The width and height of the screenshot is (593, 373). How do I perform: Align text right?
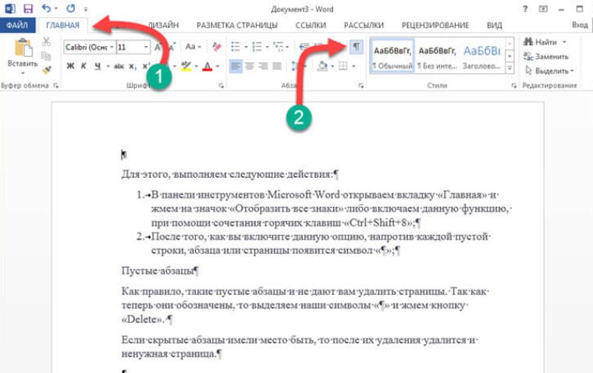[263, 66]
